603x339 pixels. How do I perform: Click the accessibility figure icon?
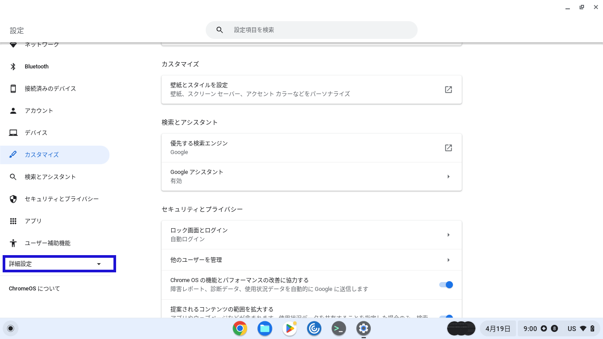13,243
